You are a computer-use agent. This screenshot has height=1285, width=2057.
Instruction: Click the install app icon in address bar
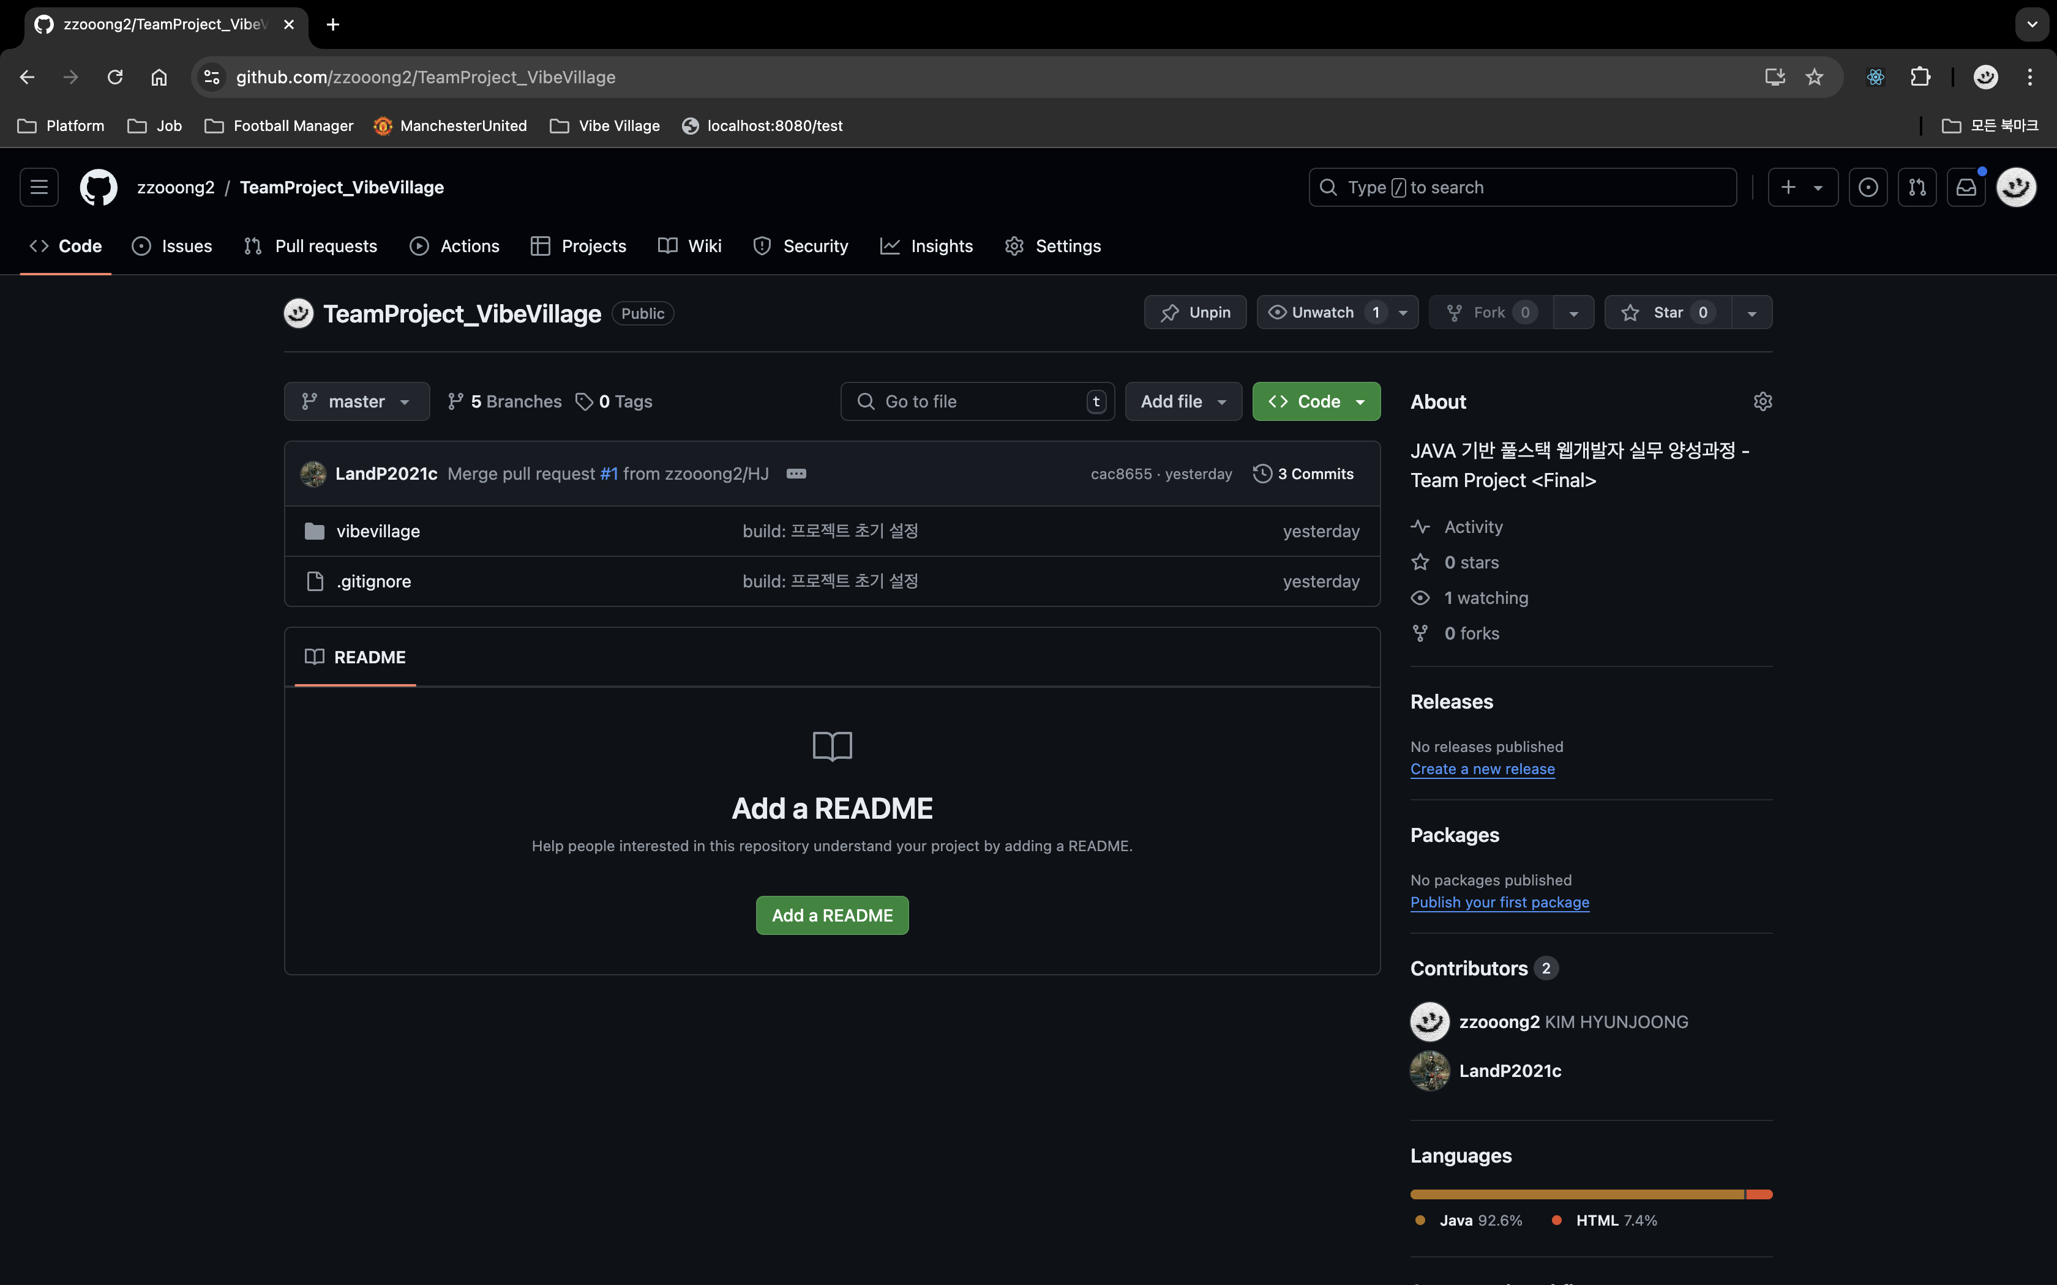coord(1774,77)
